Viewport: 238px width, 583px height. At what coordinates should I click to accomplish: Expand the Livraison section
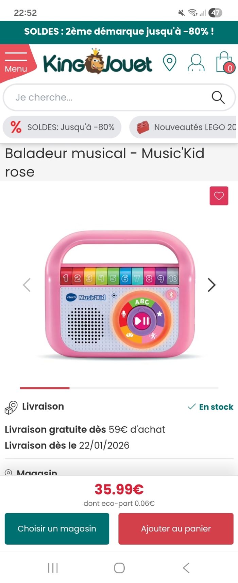tap(119, 406)
